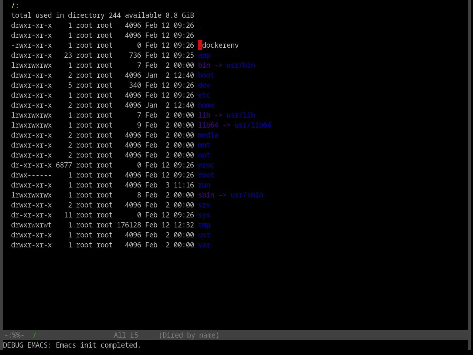Image resolution: width=473 pixels, height=355 pixels.
Task: Open the srv directory
Action: 204,205
